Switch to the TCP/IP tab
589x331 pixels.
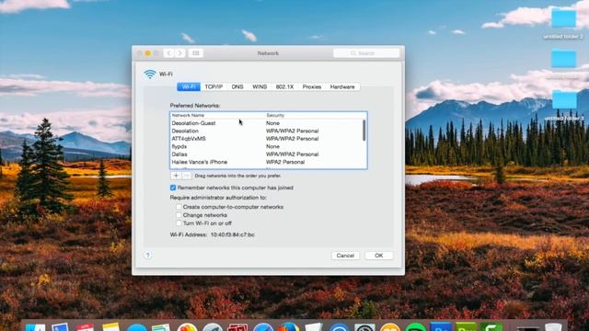pos(214,86)
